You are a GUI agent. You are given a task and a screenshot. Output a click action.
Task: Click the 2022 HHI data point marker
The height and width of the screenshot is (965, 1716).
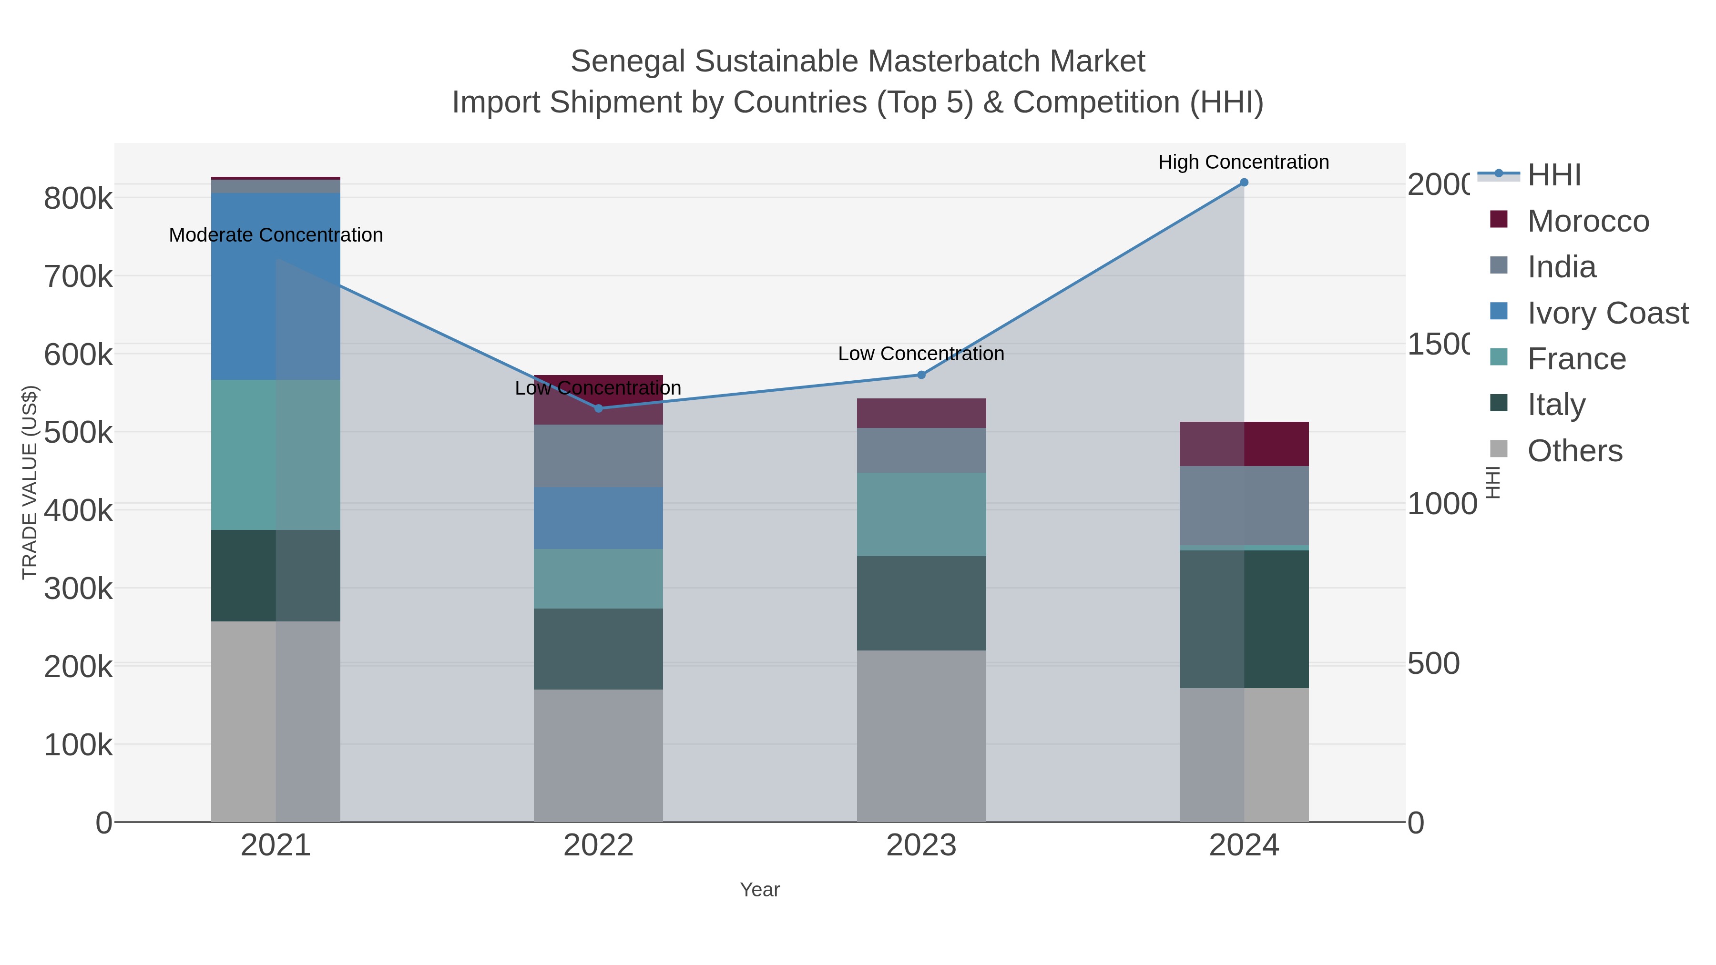(x=598, y=408)
